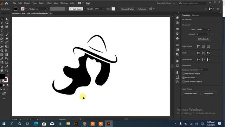Viewport: 225px width, 127px height.
Task: Select the Blend tool
Action: coord(7,59)
